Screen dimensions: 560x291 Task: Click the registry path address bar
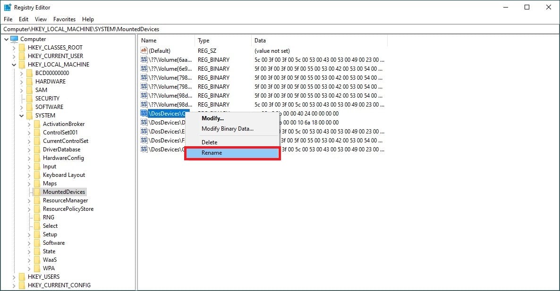pyautogui.click(x=280, y=29)
